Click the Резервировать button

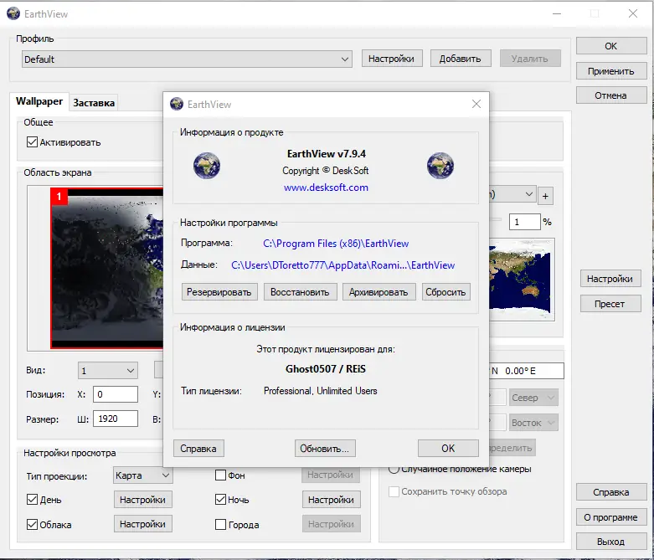click(x=219, y=292)
